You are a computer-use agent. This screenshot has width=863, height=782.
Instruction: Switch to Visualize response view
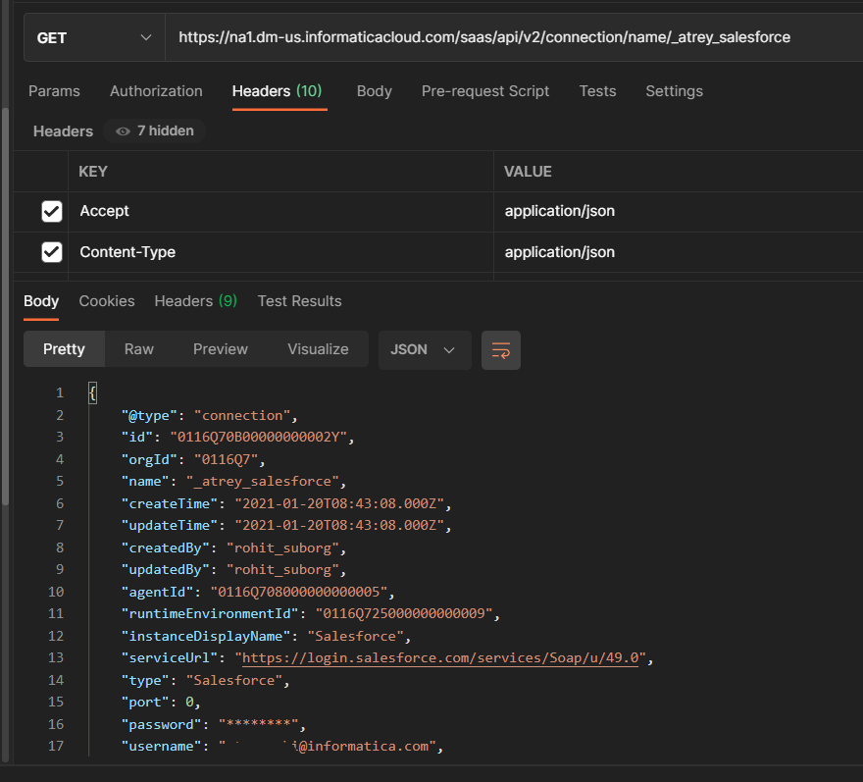[x=318, y=349]
